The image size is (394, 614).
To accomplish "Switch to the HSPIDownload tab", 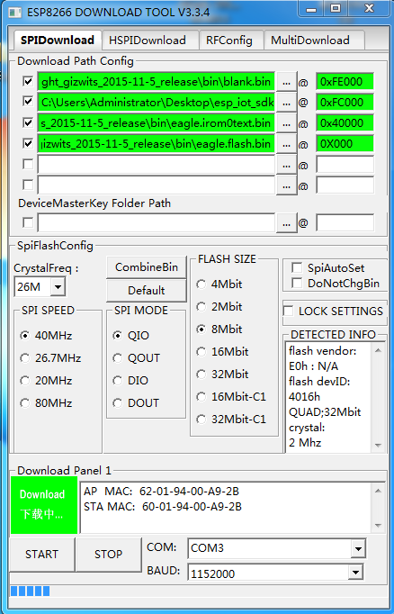I will coord(148,41).
